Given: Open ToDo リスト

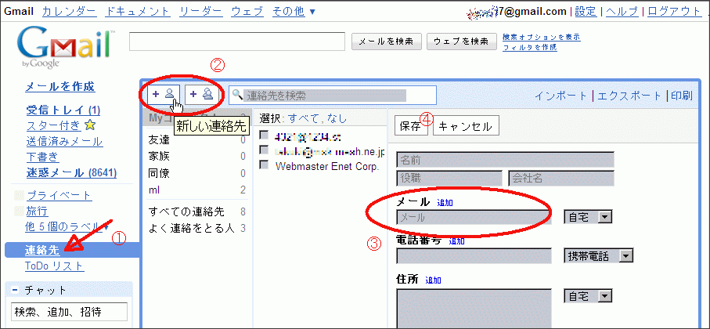Looking at the screenshot, I should pyautogui.click(x=54, y=266).
